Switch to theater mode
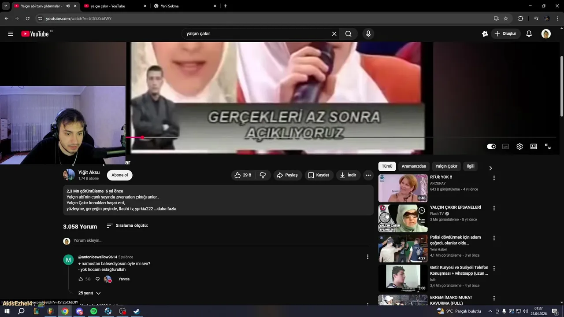Screen dimensions: 564x317 tap(534, 147)
